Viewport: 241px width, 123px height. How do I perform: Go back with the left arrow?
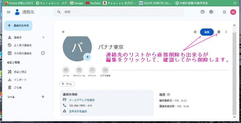click(x=64, y=32)
